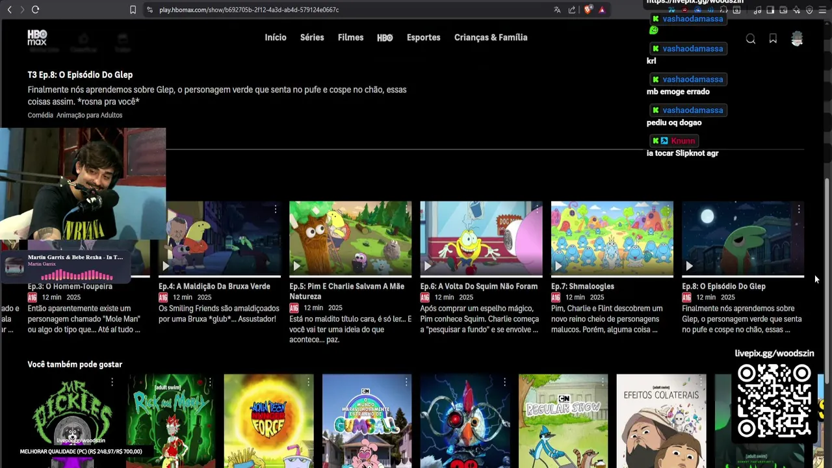Play Ep.5 Pim E Charlie play icon

296,266
